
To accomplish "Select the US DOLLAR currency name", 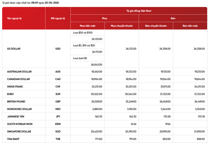I will (14, 49).
